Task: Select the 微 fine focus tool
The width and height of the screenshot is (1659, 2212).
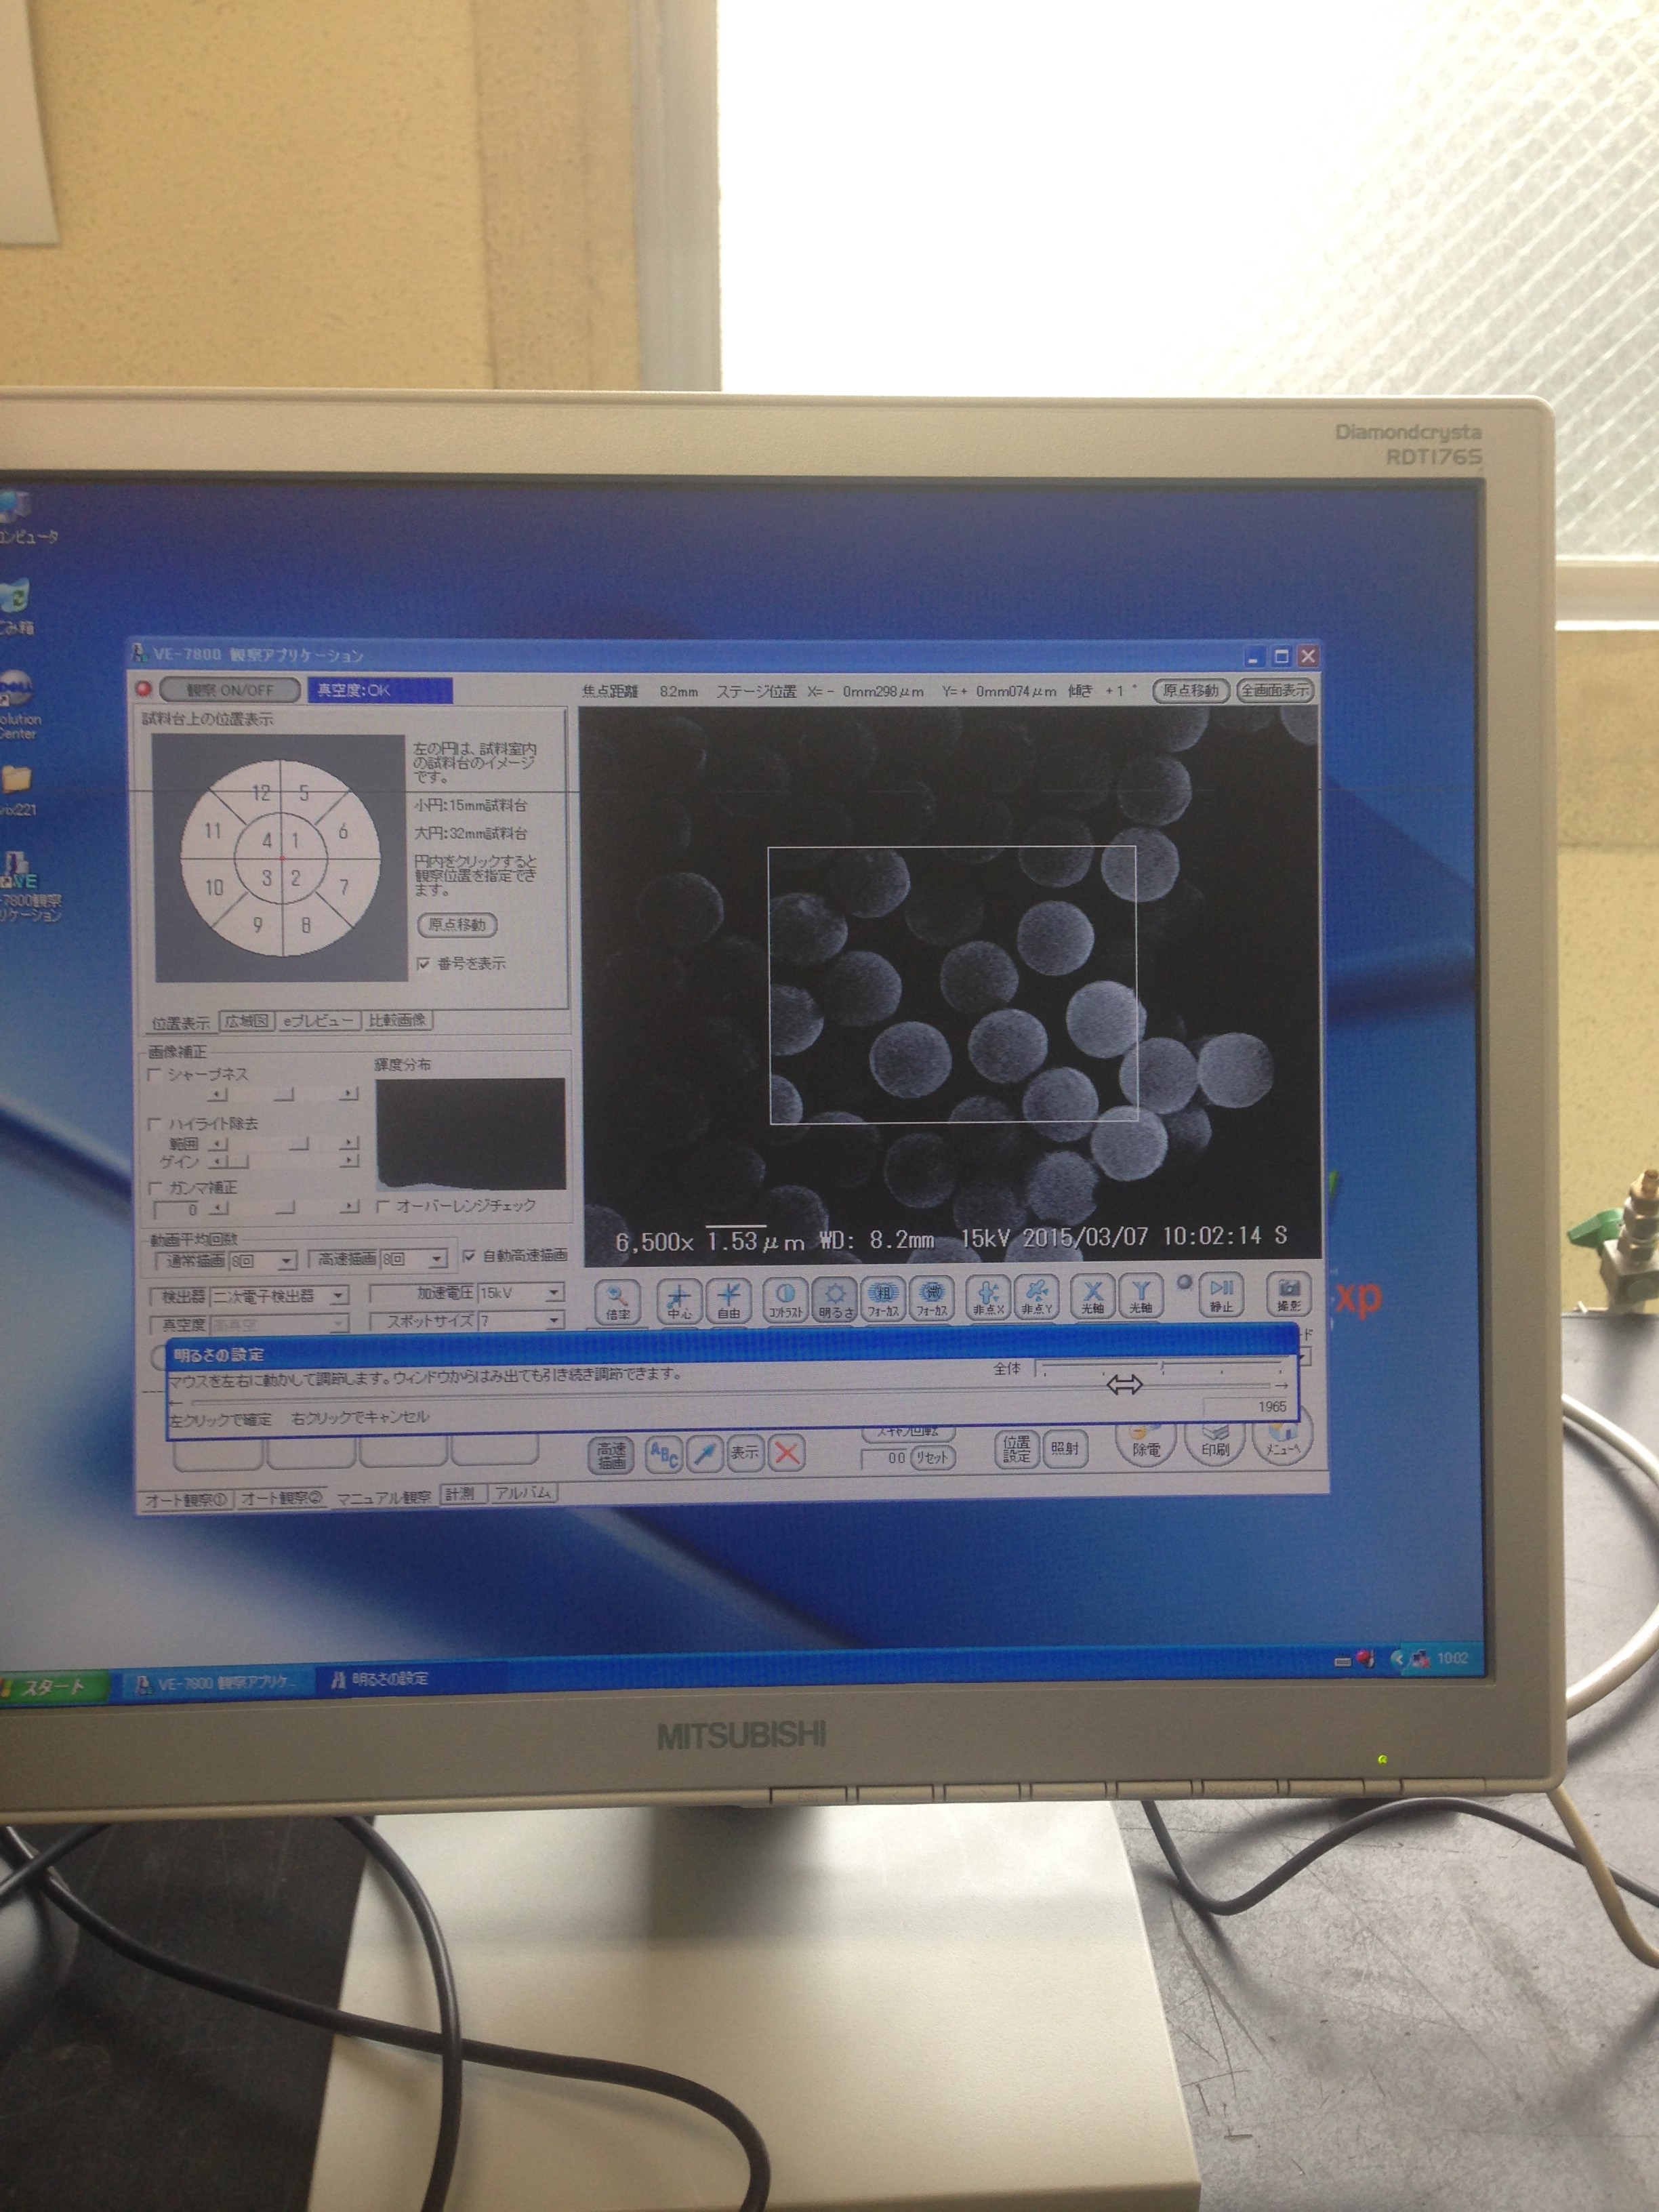Action: click(x=931, y=1299)
